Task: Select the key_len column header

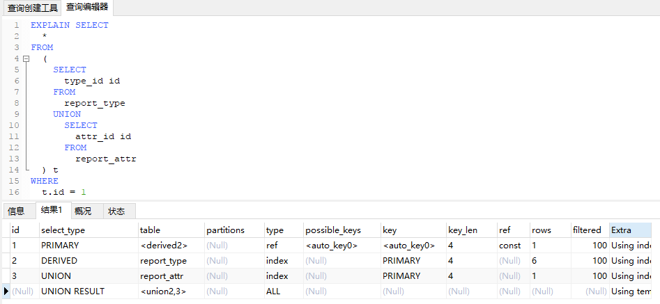Action: pyautogui.click(x=463, y=230)
